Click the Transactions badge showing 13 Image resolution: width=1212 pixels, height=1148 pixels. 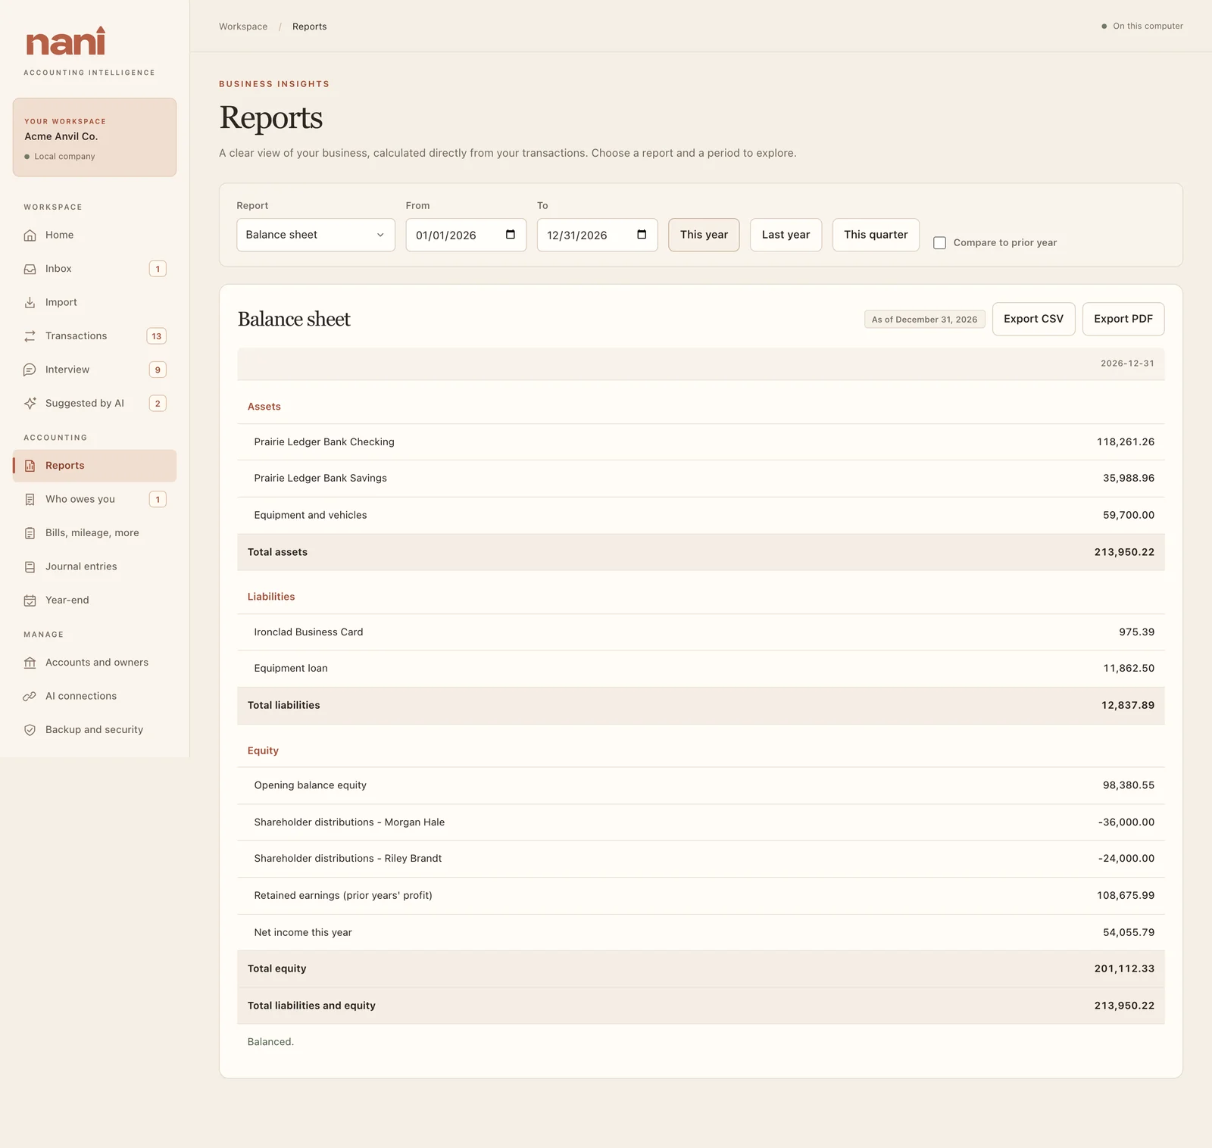pos(156,336)
